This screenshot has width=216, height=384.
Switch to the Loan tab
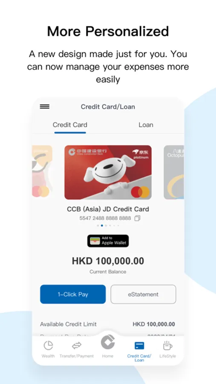146,125
